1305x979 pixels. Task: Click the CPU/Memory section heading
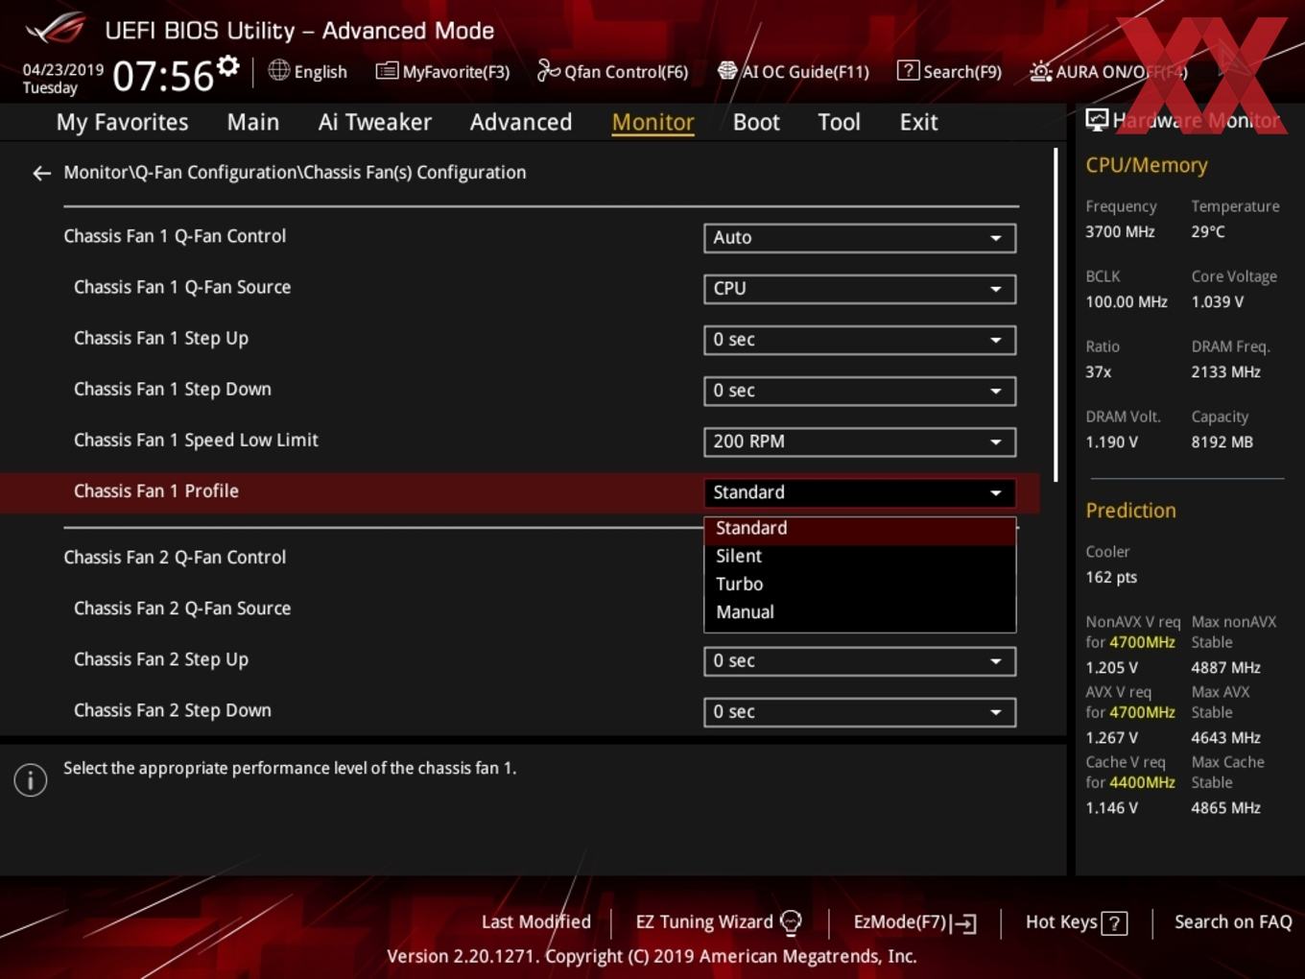(x=1147, y=165)
